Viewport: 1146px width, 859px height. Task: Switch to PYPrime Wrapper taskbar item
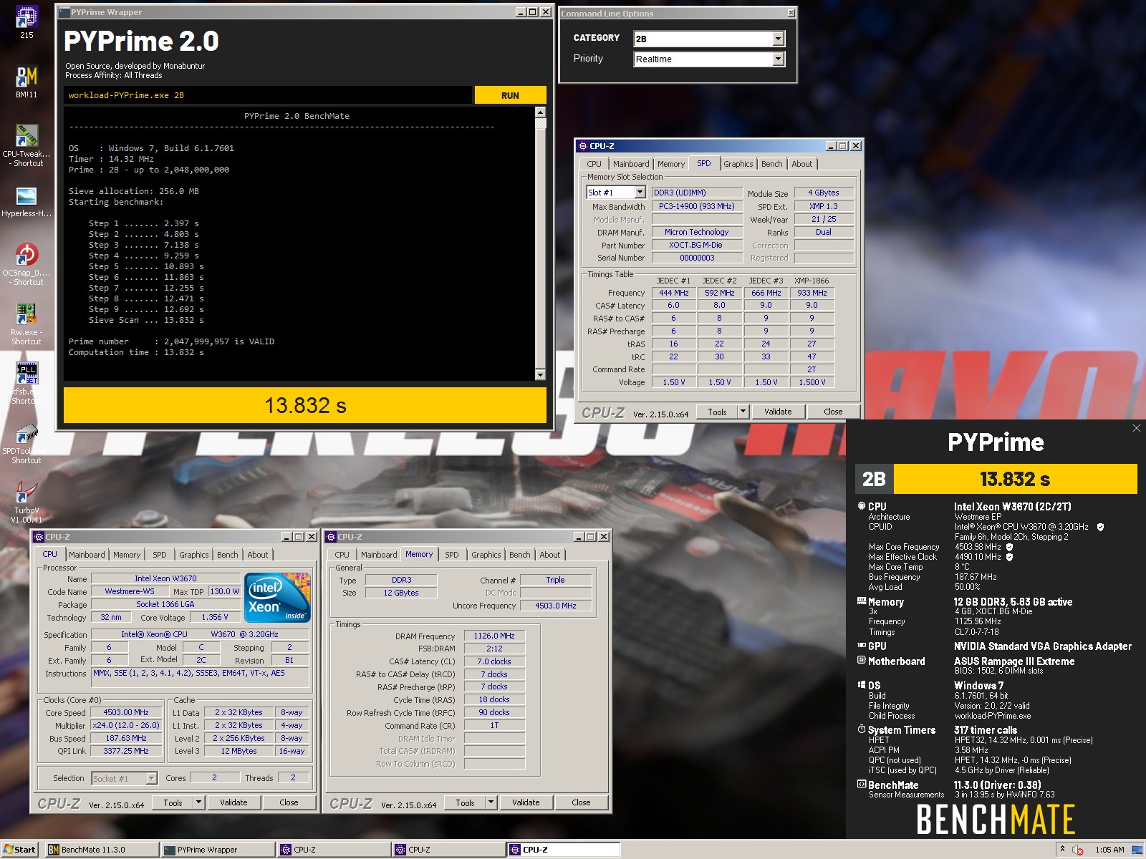coord(218,850)
